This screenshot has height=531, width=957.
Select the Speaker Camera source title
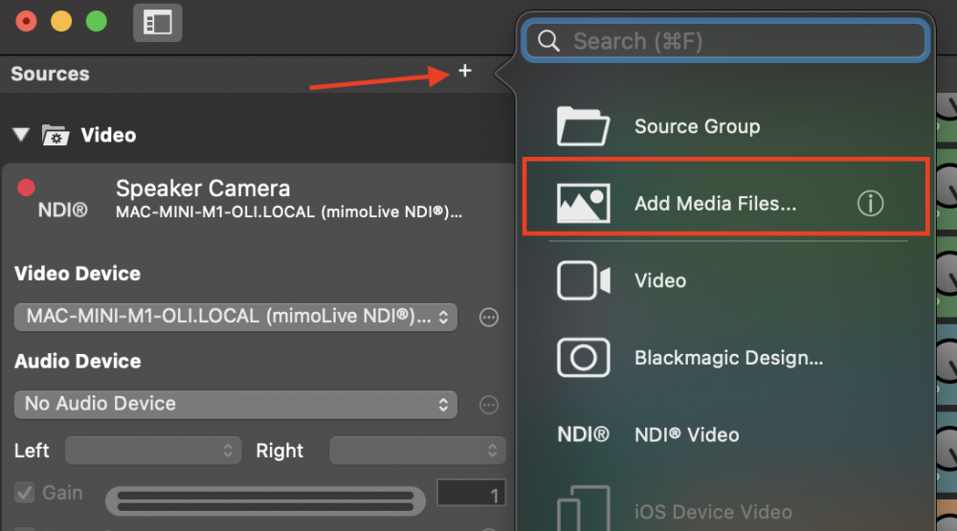click(x=203, y=188)
